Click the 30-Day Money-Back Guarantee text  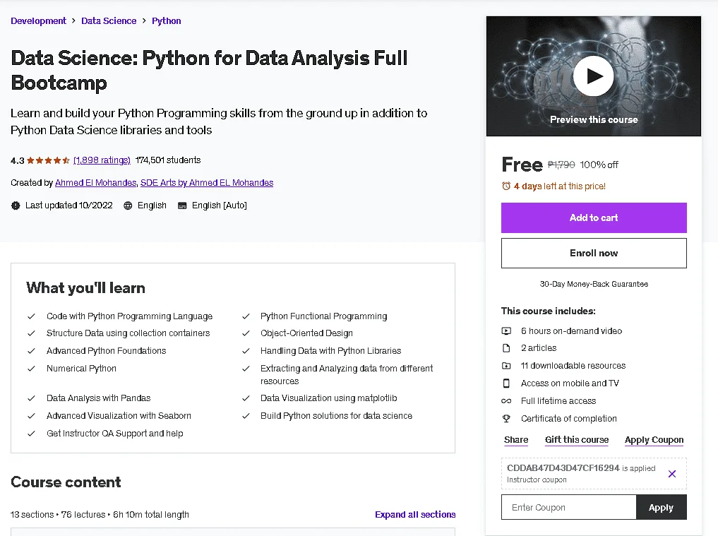click(594, 284)
